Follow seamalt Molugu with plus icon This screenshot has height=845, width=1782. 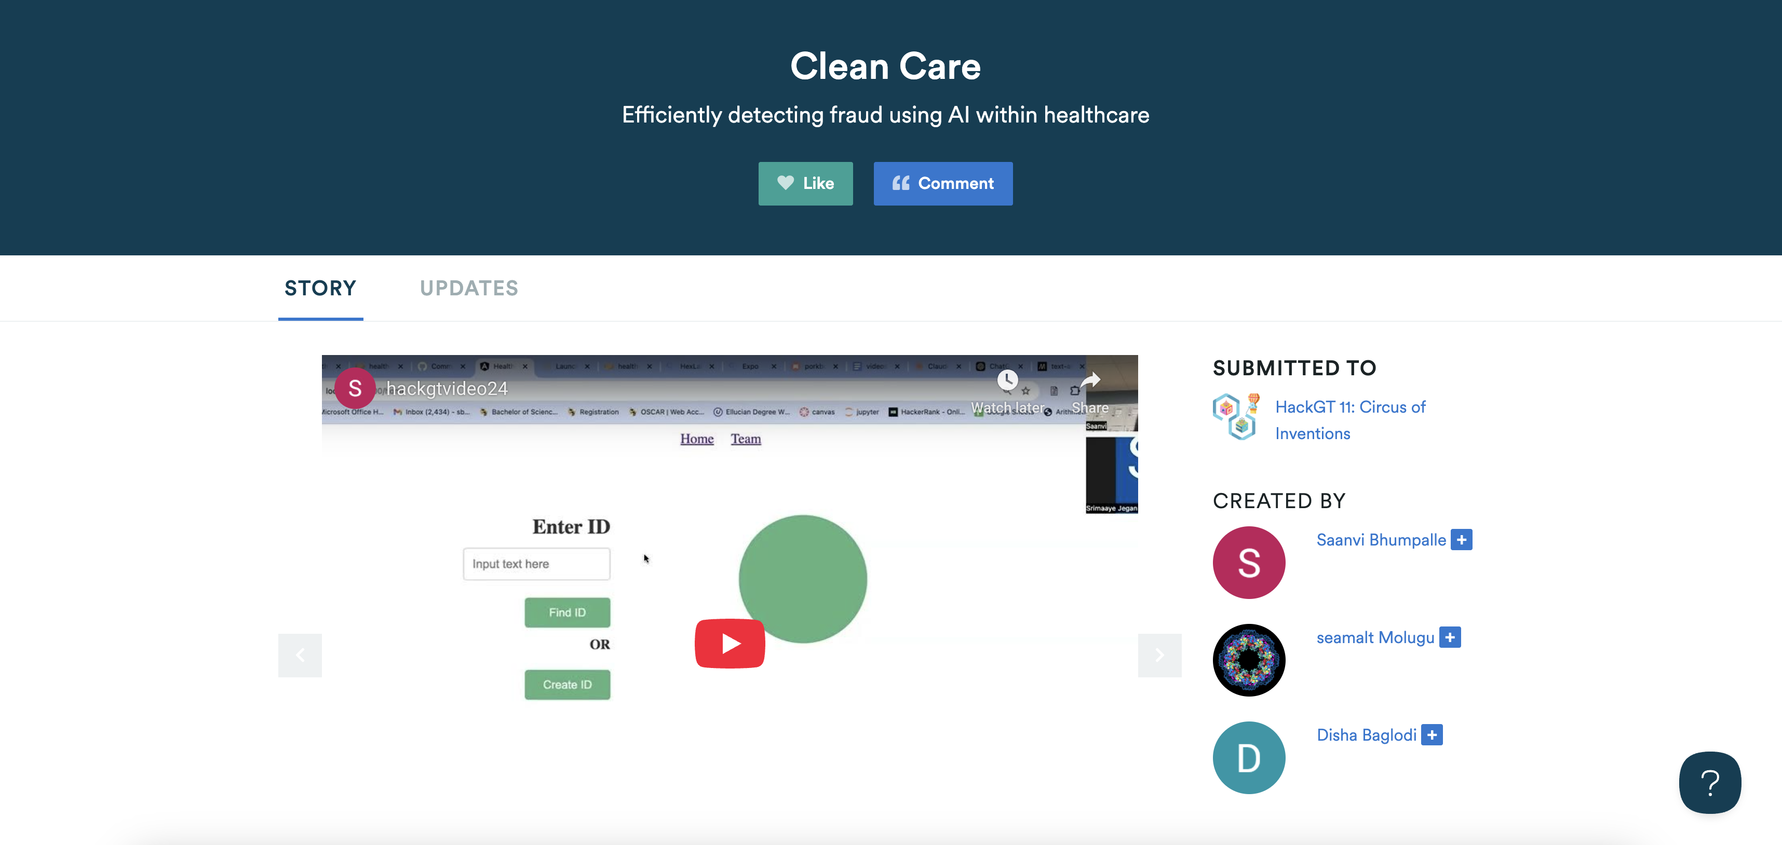click(x=1450, y=637)
